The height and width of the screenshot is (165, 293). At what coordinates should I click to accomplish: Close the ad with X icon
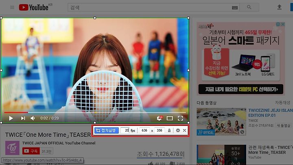283,24
